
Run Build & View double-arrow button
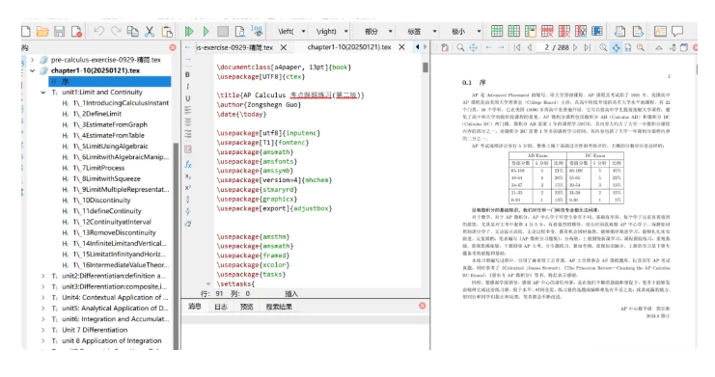[x=189, y=31]
